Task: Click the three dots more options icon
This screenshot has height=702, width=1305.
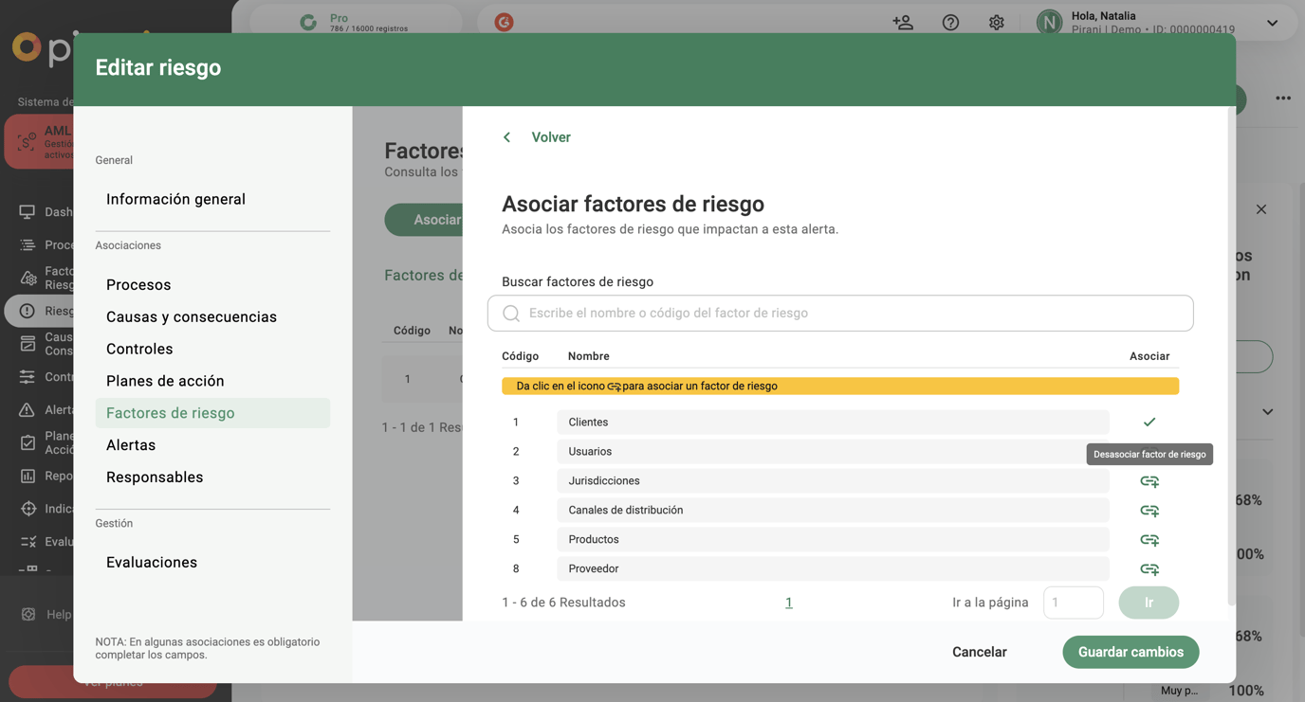Action: (x=1283, y=99)
